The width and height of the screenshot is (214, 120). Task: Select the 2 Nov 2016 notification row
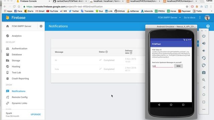tap(98, 69)
